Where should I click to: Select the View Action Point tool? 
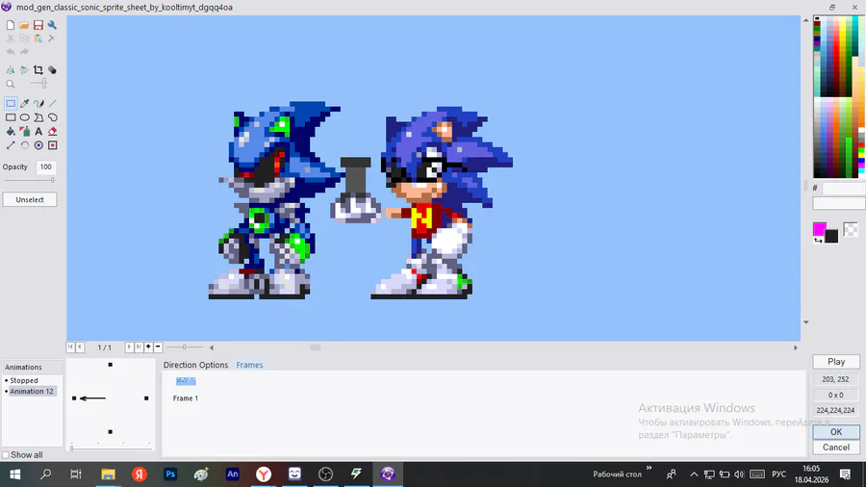tap(53, 145)
